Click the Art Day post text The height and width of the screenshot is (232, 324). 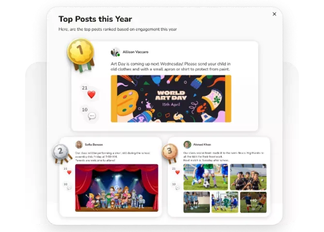[x=170, y=66]
